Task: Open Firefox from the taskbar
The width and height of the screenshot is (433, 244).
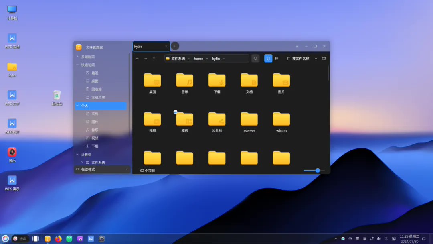Action: 59,239
